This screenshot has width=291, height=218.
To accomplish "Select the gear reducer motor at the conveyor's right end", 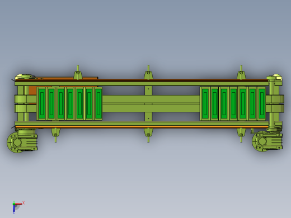I will click(267, 141).
